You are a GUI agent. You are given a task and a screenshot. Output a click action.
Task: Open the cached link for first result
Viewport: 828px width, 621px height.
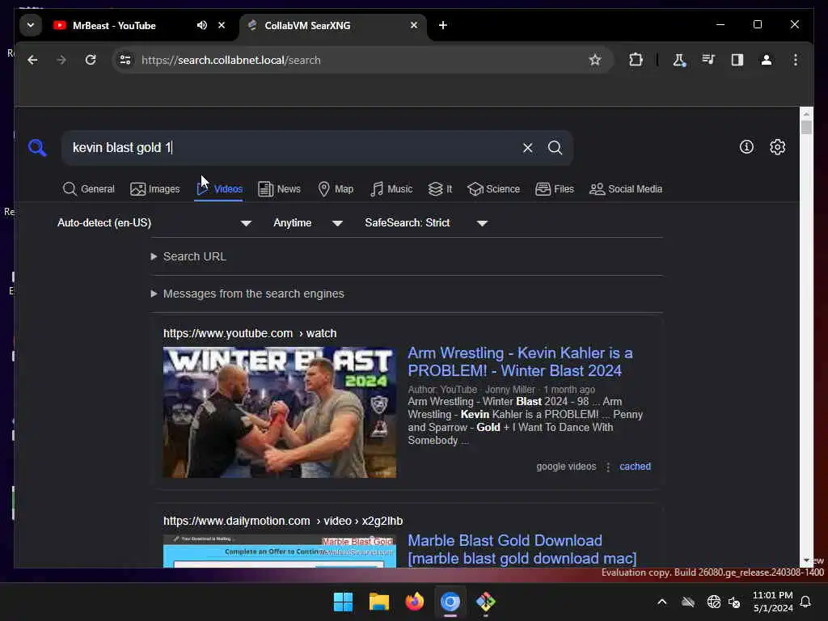[635, 467]
